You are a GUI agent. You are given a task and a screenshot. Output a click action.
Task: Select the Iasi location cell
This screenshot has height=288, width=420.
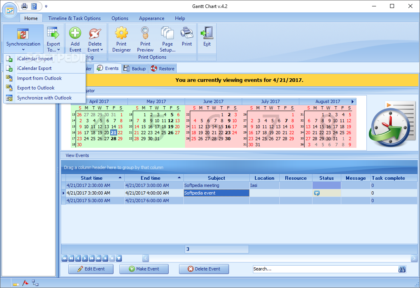tap(265, 185)
